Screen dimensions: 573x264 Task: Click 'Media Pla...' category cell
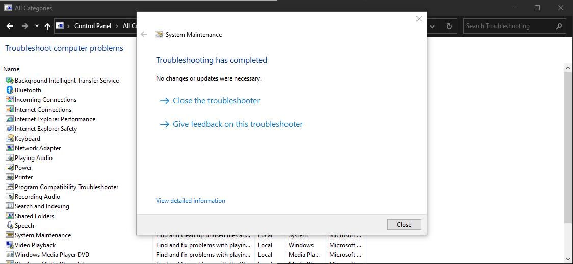tap(304, 254)
